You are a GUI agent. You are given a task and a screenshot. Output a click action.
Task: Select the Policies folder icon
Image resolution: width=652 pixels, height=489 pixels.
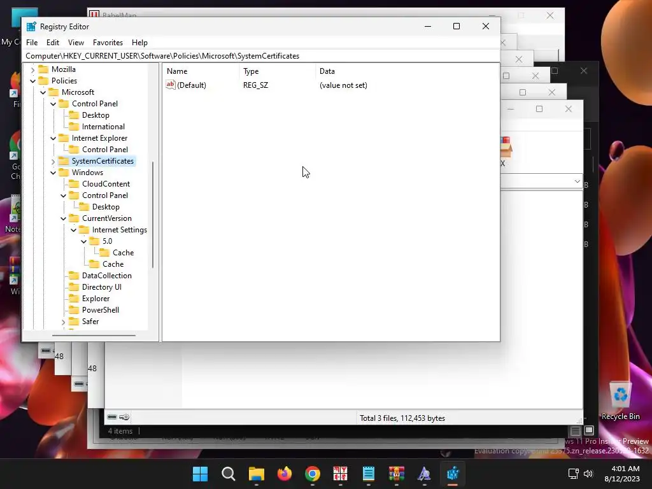pos(43,81)
